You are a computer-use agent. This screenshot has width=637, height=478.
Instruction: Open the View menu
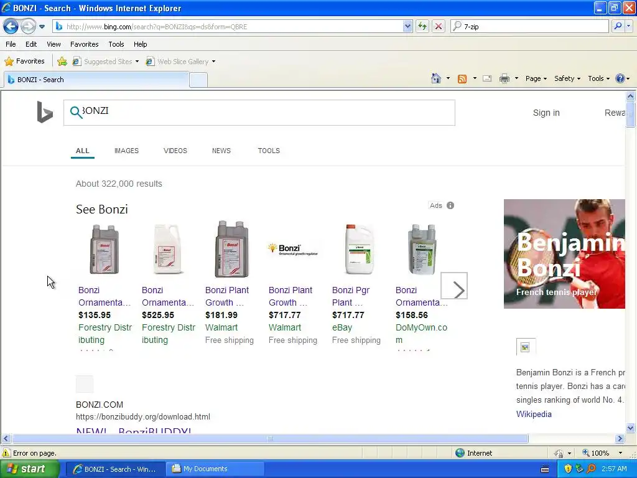point(53,44)
